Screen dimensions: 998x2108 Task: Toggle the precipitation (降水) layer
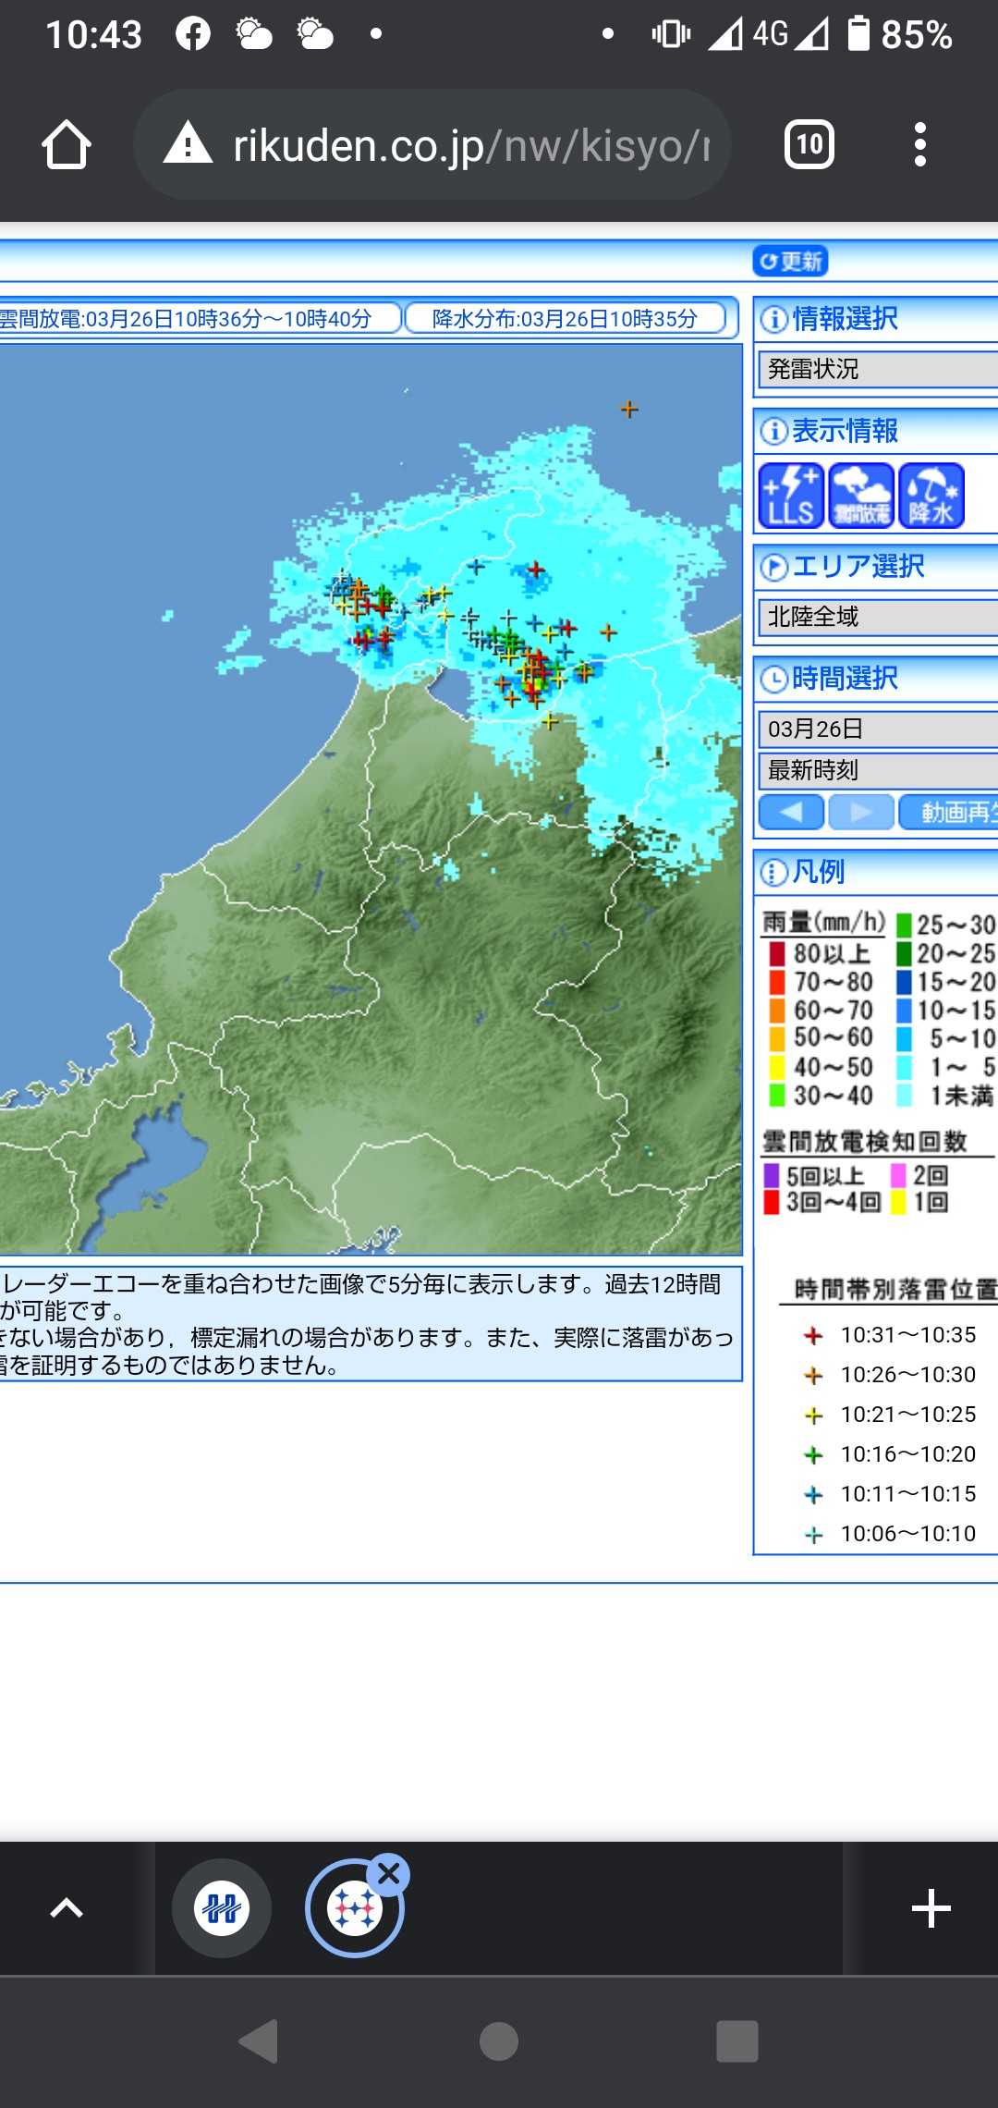931,496
